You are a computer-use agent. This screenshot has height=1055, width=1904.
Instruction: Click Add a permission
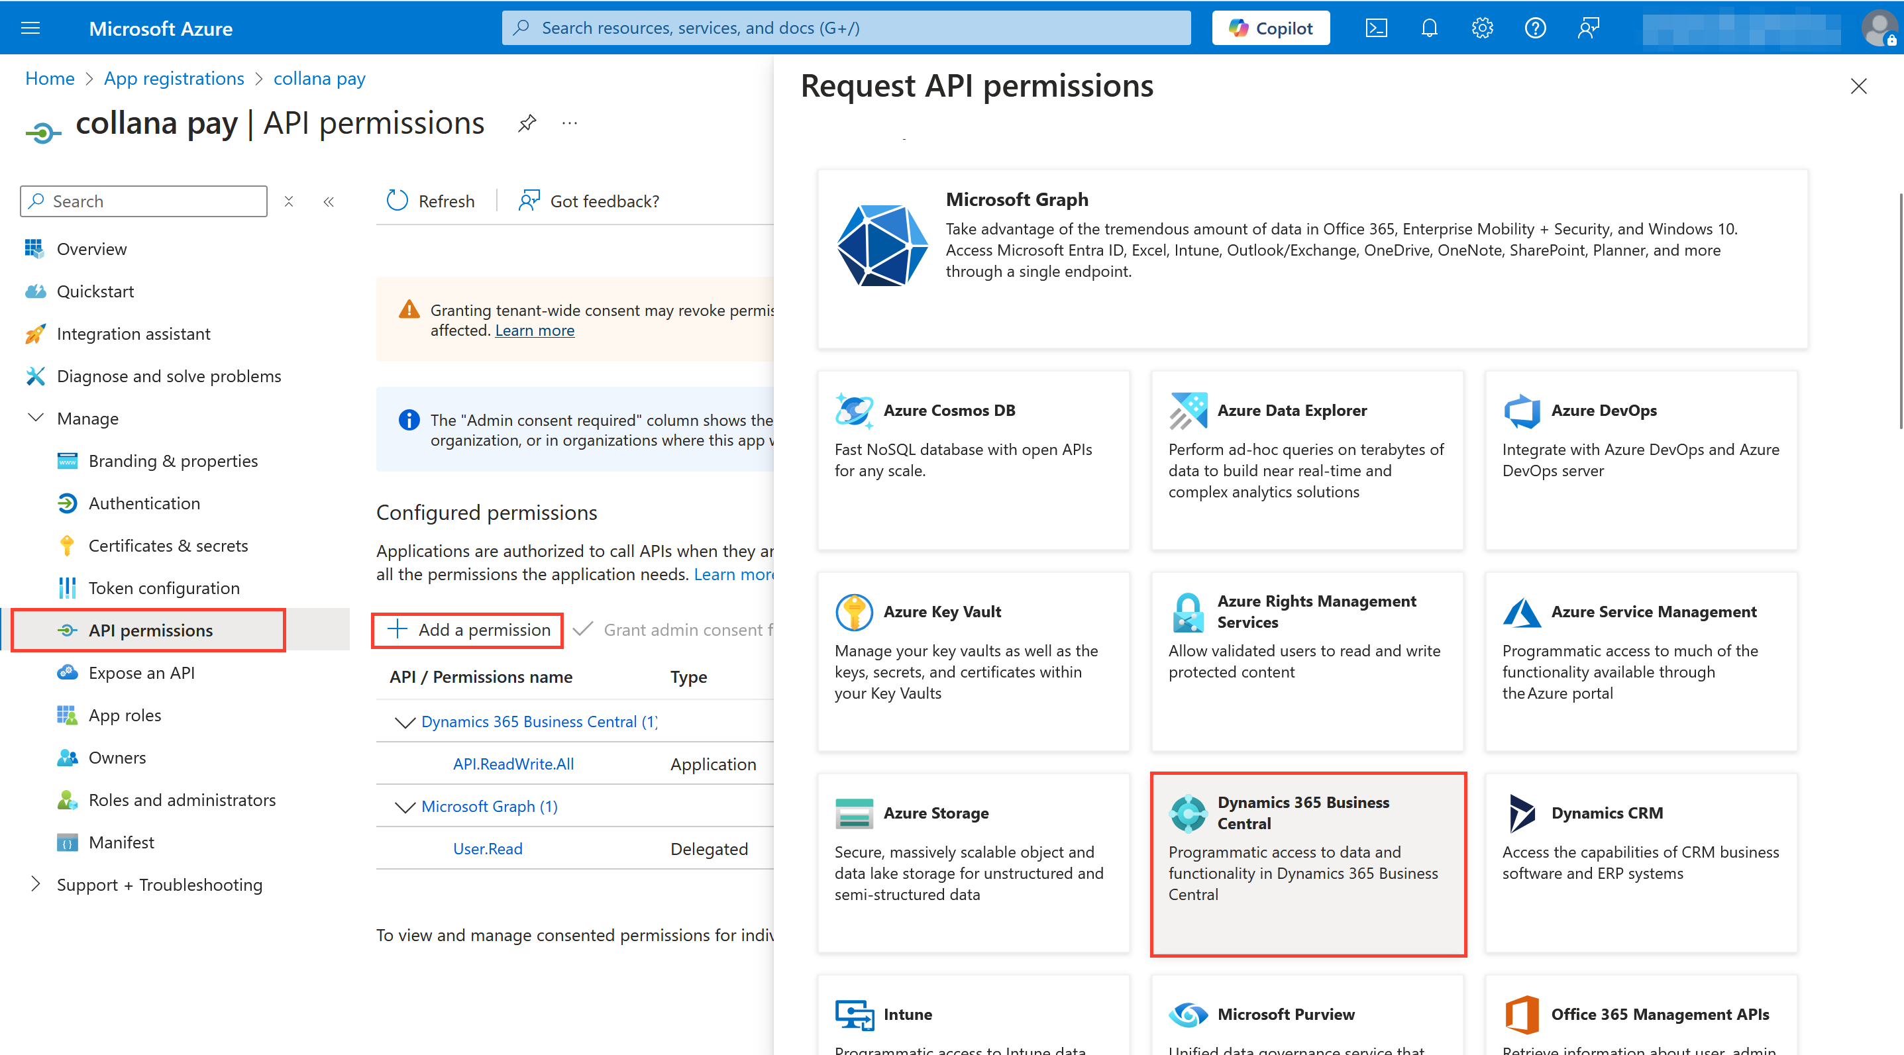coord(468,630)
